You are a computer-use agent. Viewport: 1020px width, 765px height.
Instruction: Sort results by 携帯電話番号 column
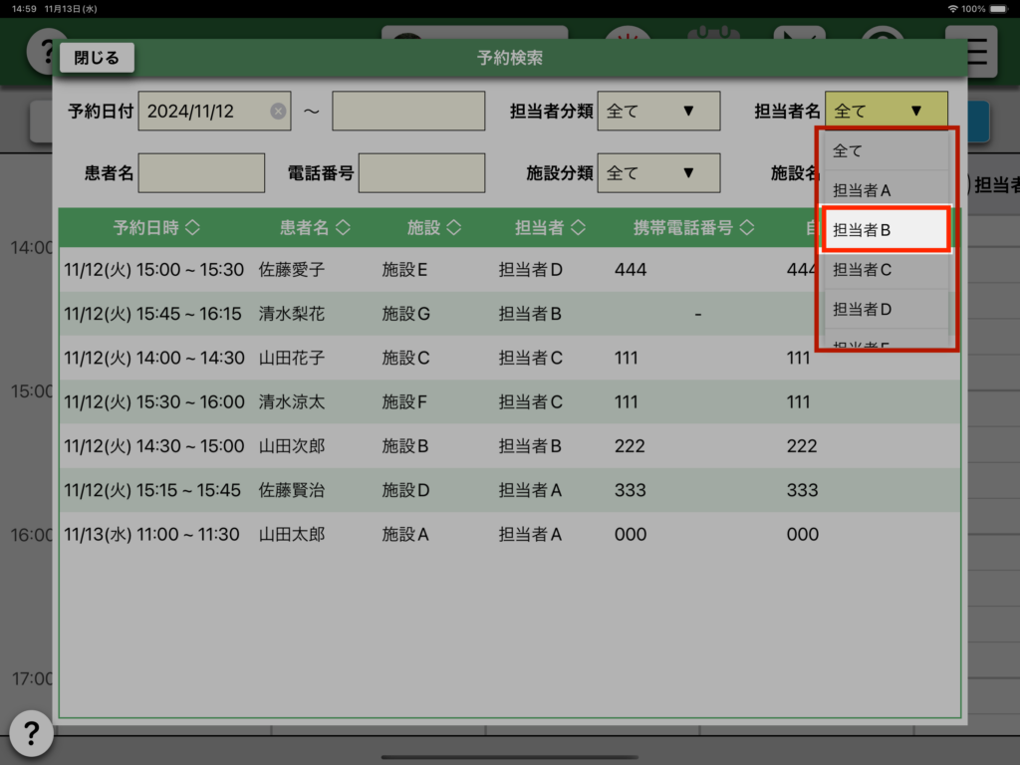695,228
